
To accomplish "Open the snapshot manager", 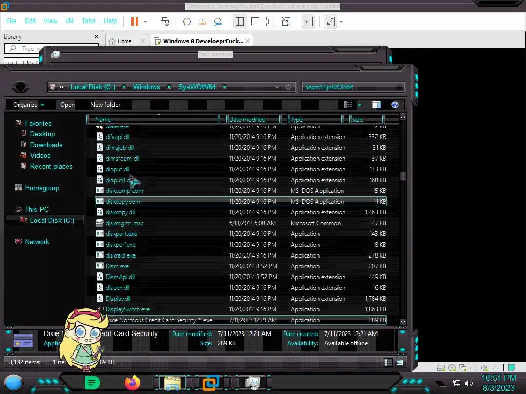I will click(x=218, y=22).
